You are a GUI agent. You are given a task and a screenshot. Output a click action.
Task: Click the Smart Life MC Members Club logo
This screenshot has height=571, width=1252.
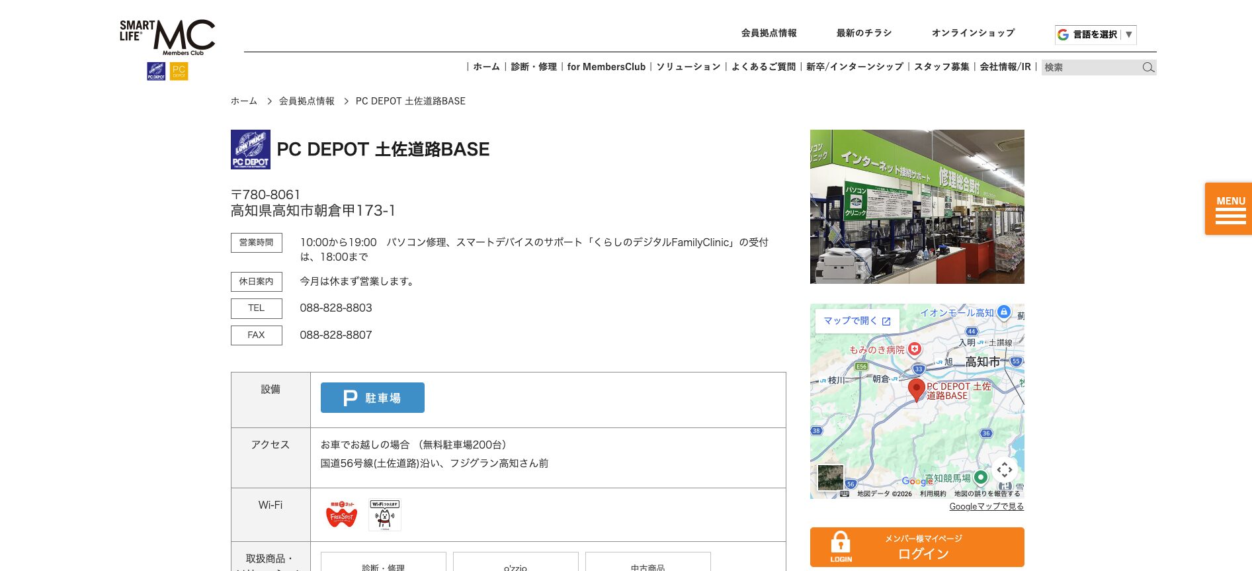pyautogui.click(x=167, y=37)
